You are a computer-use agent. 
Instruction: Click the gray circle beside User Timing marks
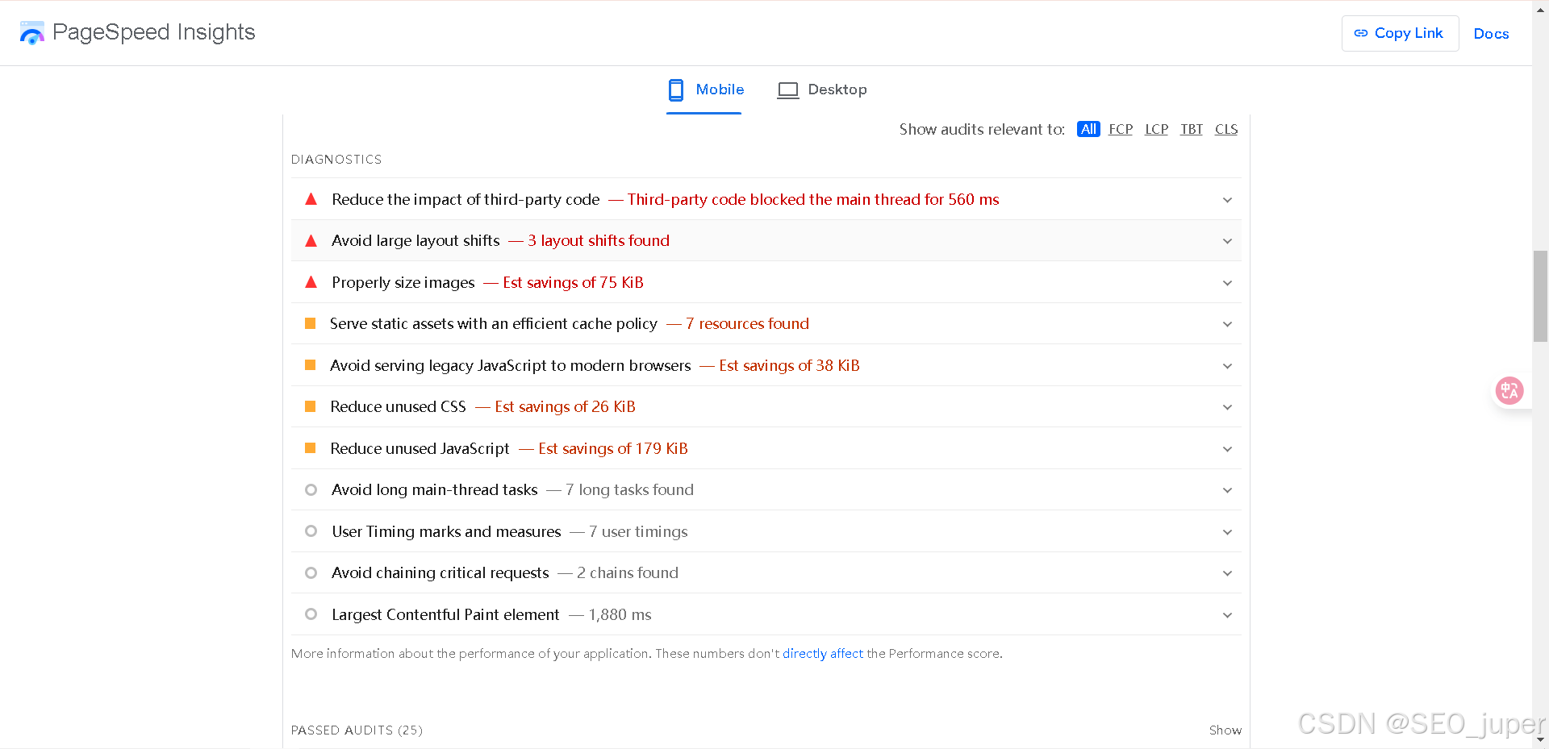tap(311, 531)
